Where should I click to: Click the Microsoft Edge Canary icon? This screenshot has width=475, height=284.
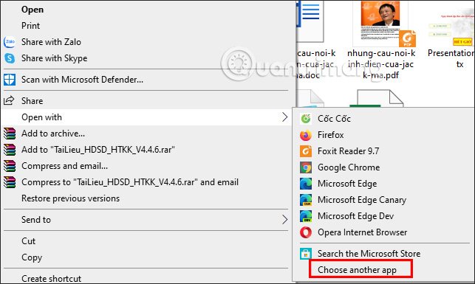click(x=306, y=200)
